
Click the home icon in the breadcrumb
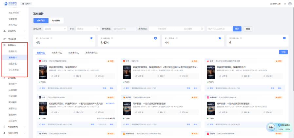(23, 4)
